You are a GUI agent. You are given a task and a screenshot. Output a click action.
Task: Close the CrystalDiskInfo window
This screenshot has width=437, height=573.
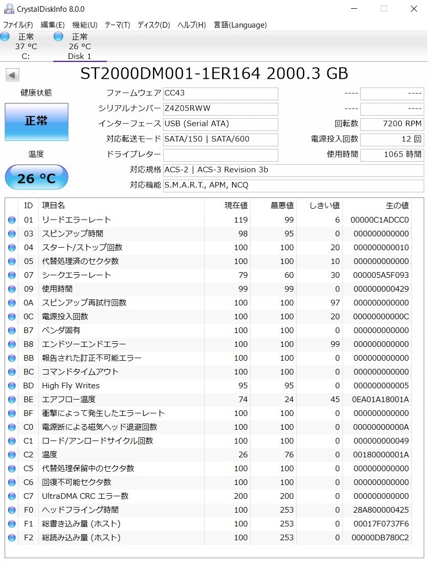tap(413, 9)
